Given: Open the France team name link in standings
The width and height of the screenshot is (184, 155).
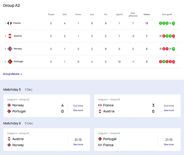Looking at the screenshot, I should coord(17,23).
